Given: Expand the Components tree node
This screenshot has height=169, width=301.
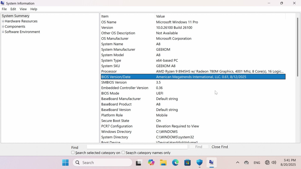Looking at the screenshot, I should (3, 27).
